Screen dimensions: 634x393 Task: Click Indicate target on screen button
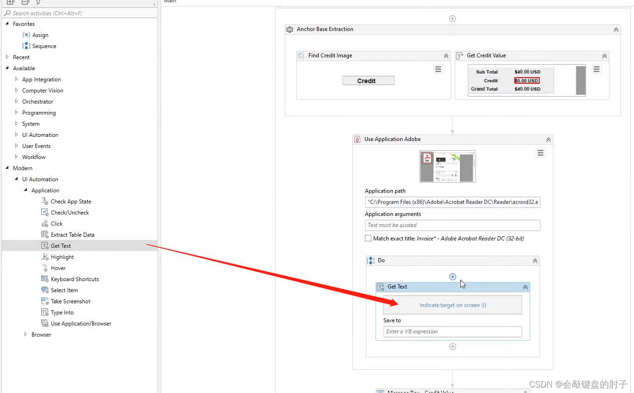point(452,305)
